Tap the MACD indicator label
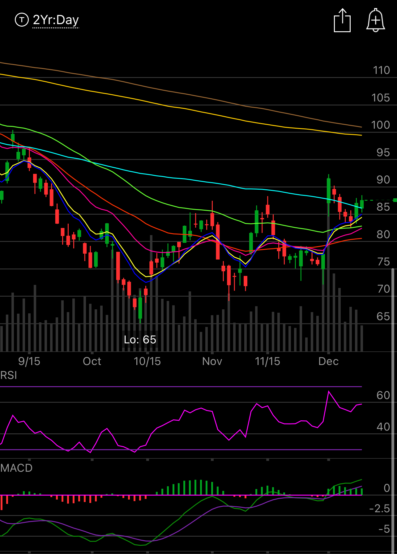The image size is (397, 554). click(x=16, y=468)
